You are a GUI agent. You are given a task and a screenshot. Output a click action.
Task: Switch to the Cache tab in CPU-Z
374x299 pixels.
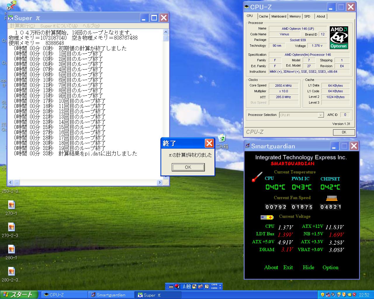(x=263, y=16)
